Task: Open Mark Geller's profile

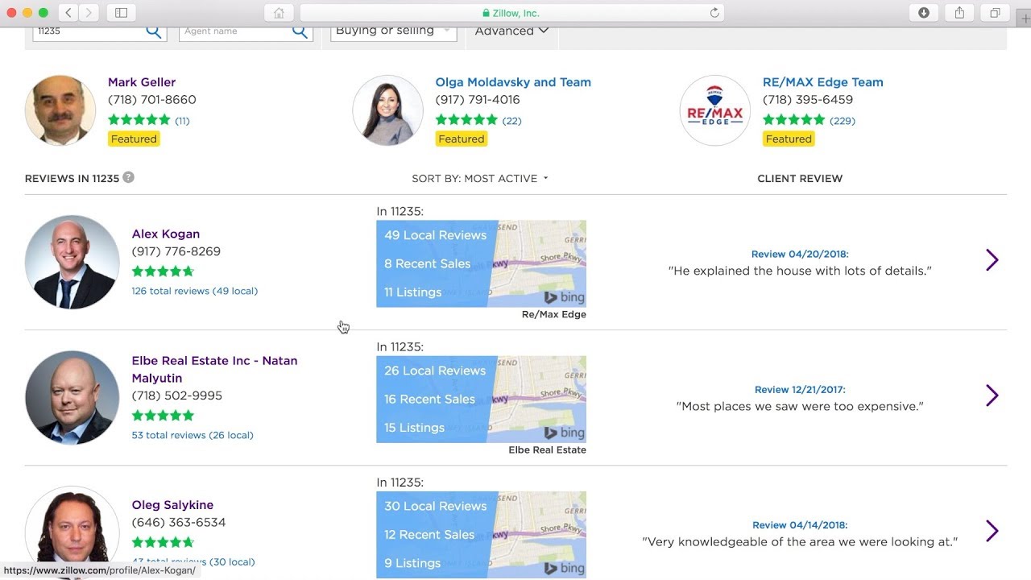Action: 142,82
